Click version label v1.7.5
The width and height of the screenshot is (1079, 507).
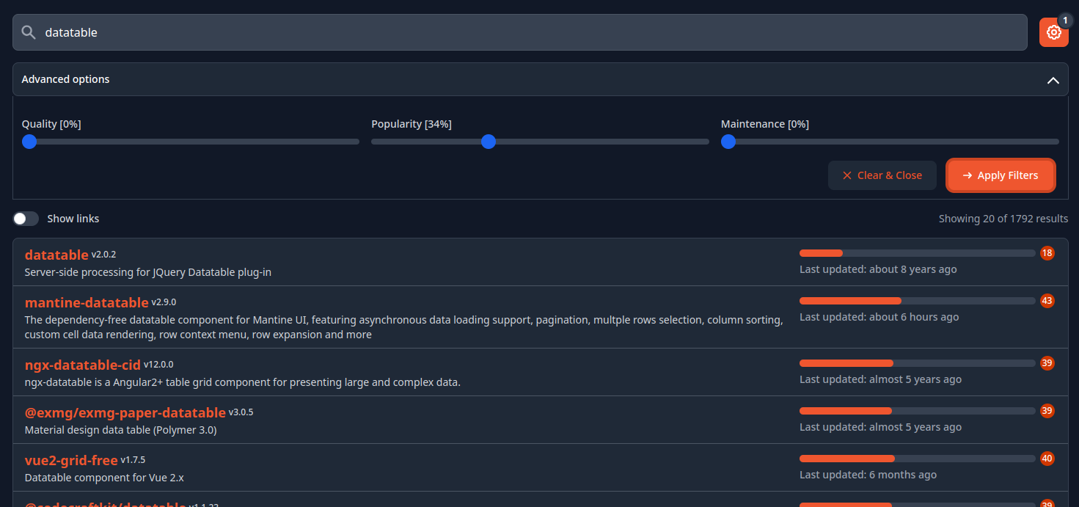pos(133,459)
